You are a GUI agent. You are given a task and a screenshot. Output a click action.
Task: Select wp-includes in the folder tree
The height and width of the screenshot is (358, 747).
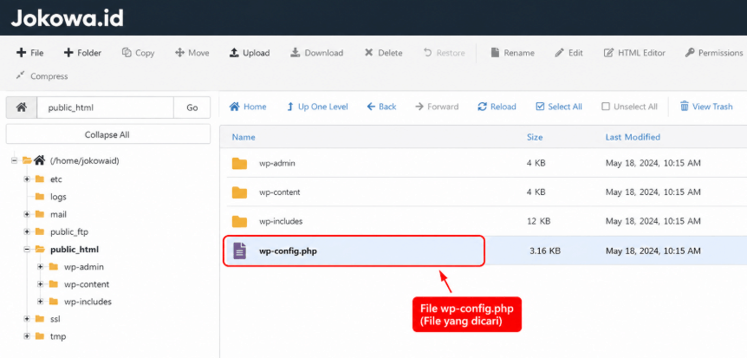click(x=88, y=302)
